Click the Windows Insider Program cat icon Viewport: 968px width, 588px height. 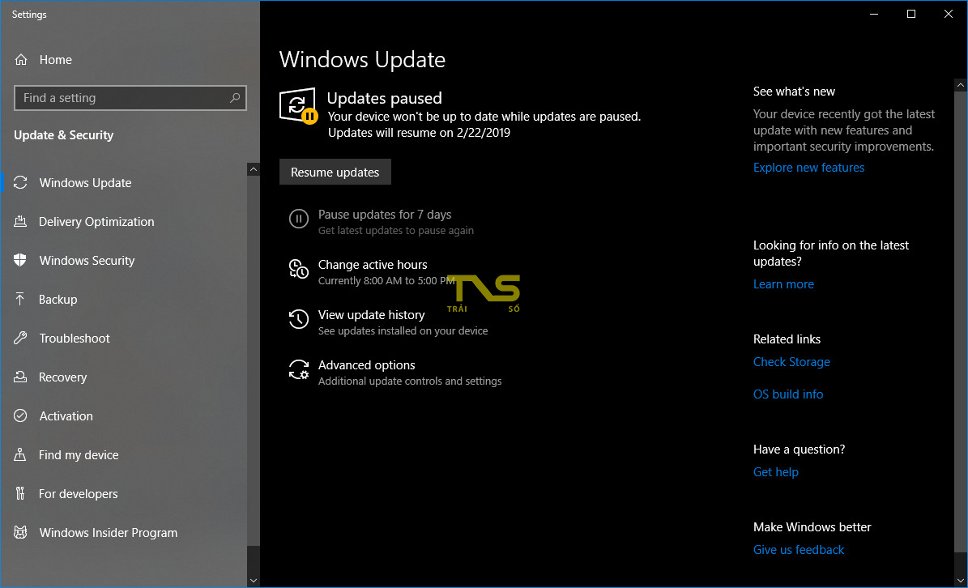pyautogui.click(x=20, y=532)
